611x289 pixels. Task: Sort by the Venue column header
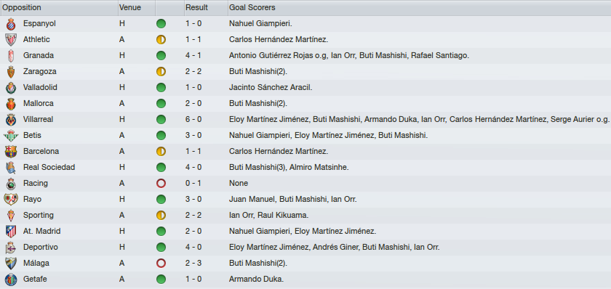pyautogui.click(x=137, y=8)
